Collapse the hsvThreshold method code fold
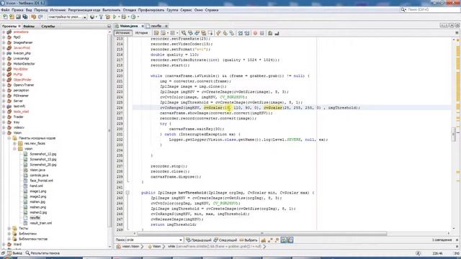This screenshot has height=259, width=461. click(127, 193)
